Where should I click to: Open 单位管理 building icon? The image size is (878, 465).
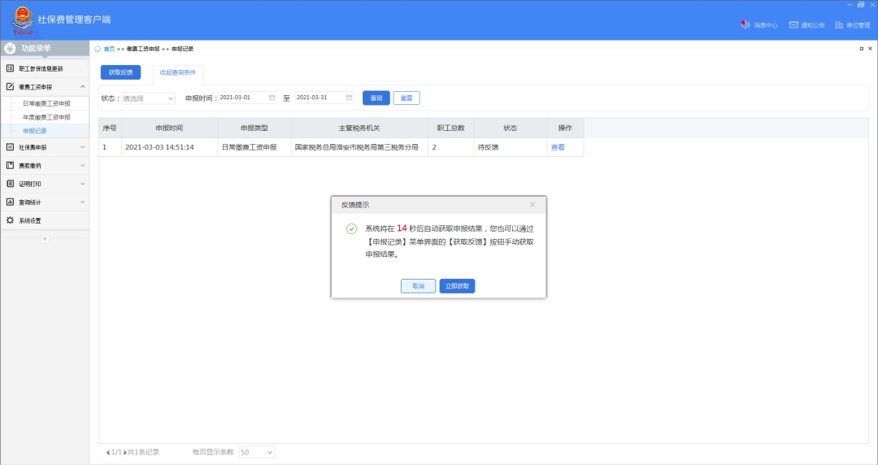point(839,24)
